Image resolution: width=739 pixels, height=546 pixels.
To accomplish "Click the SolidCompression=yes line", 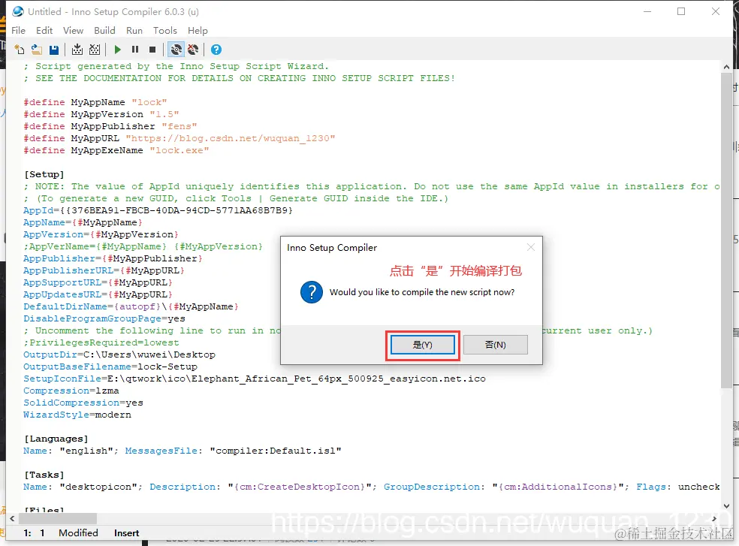I will [x=83, y=403].
